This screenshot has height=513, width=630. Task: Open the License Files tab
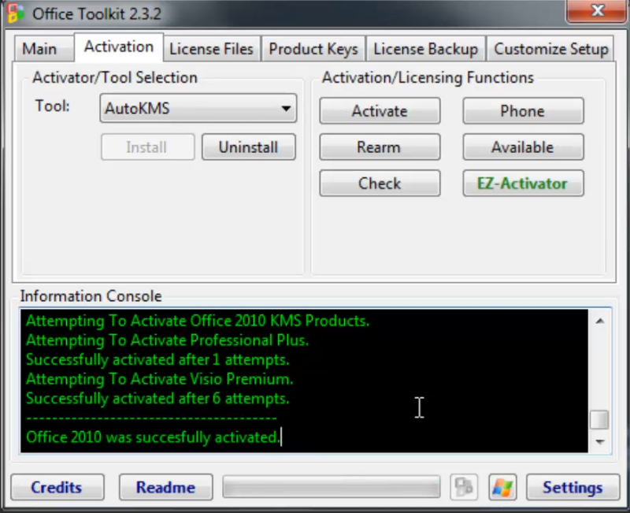pos(211,49)
